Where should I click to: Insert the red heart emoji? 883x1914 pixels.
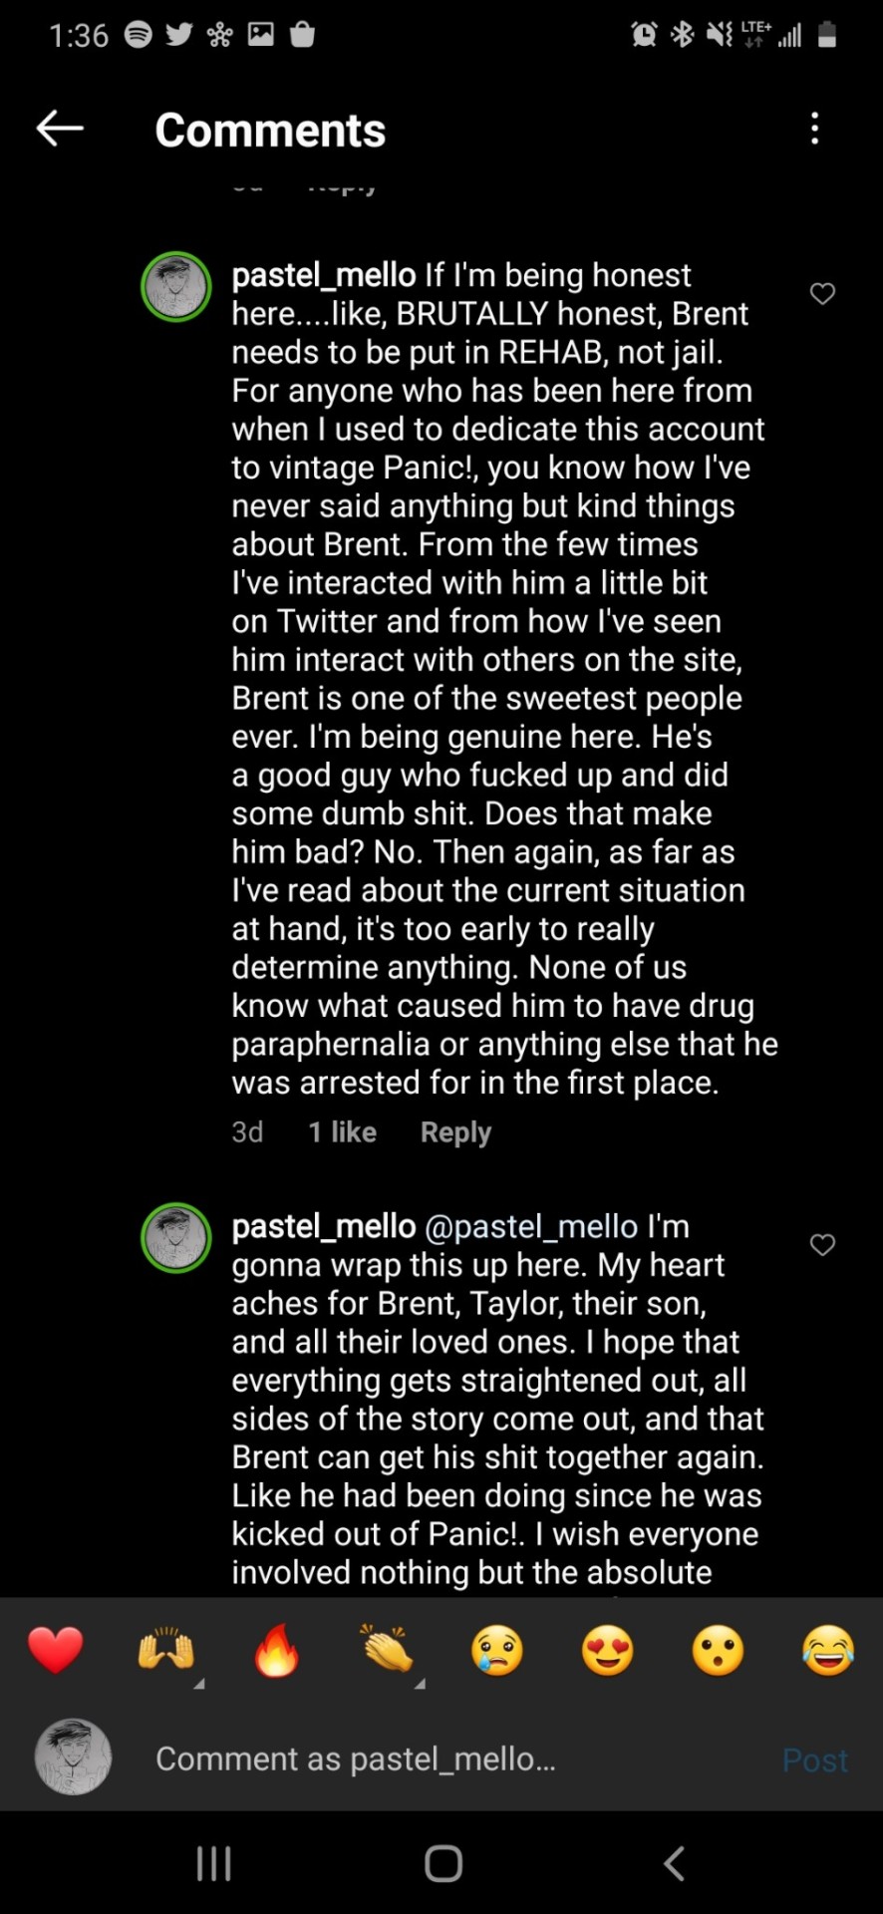[56, 1650]
